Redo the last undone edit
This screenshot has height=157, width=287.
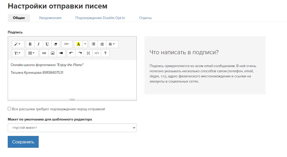(x=80, y=53)
